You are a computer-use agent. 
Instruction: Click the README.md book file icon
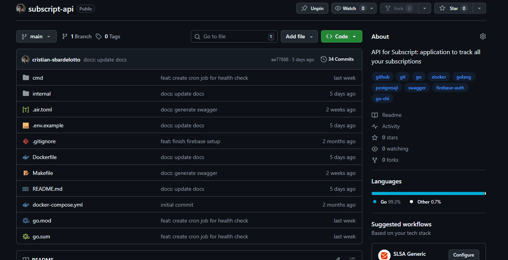point(26,189)
